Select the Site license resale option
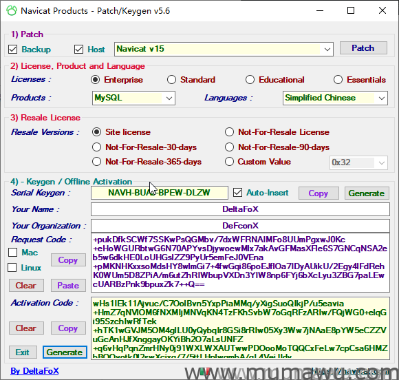The height and width of the screenshot is (380, 399). pos(97,132)
